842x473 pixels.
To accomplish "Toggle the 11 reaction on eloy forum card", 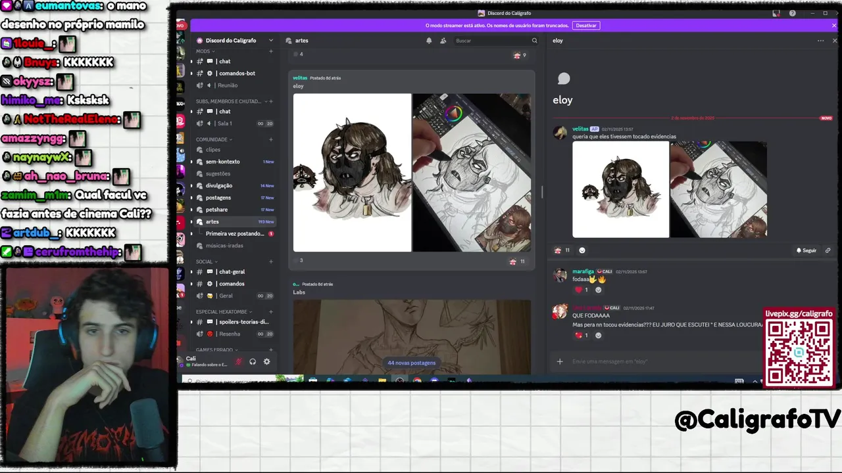I will coord(518,261).
